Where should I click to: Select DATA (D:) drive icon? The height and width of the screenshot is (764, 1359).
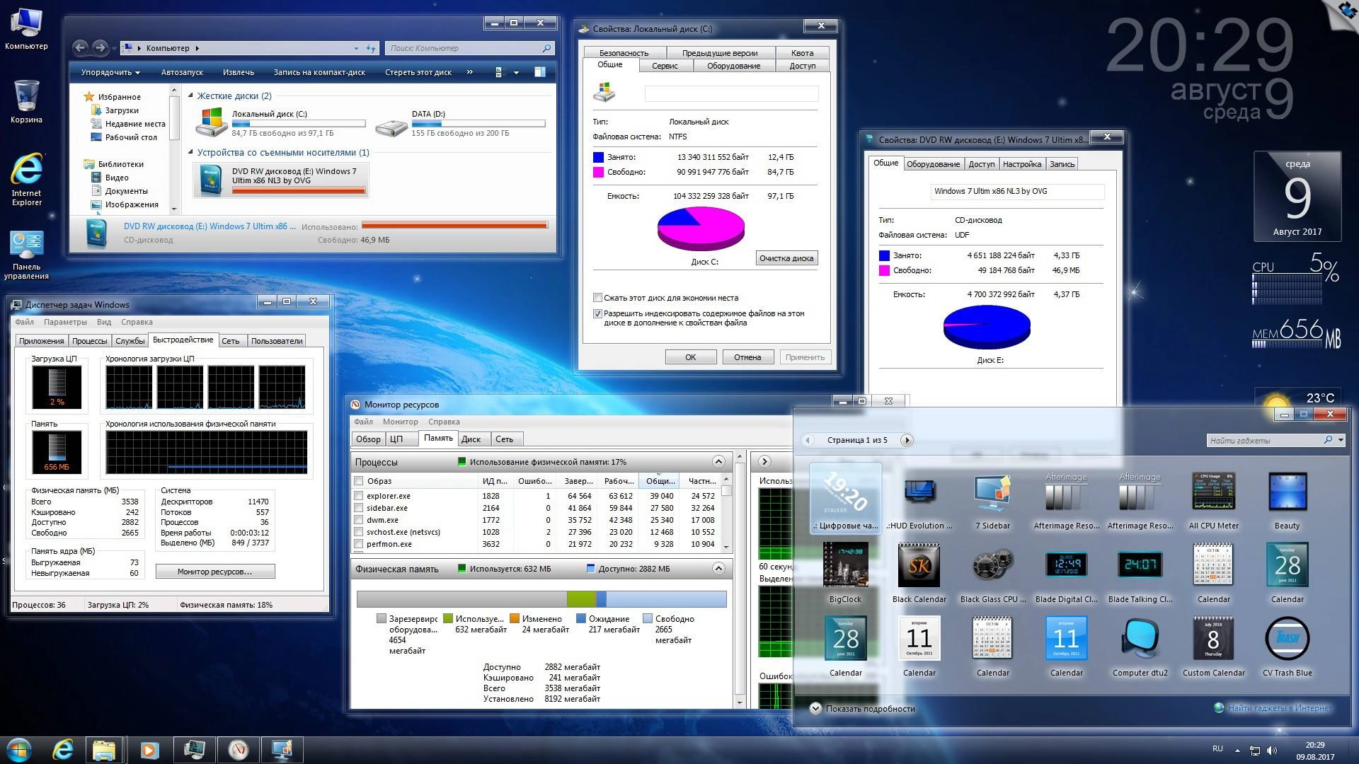click(391, 126)
